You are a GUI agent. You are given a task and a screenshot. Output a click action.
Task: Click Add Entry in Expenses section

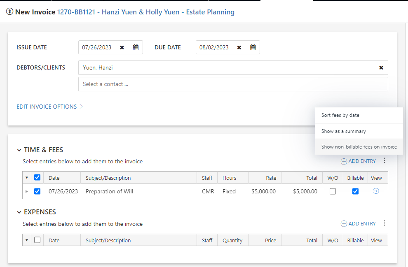358,223
